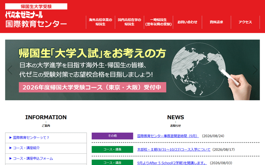The height and width of the screenshot is (165, 265).
Task: Open 資料請求 menu item
Action: click(x=216, y=22)
